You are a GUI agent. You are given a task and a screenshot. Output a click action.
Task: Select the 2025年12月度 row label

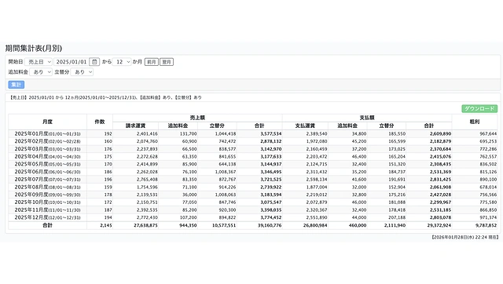click(47, 217)
